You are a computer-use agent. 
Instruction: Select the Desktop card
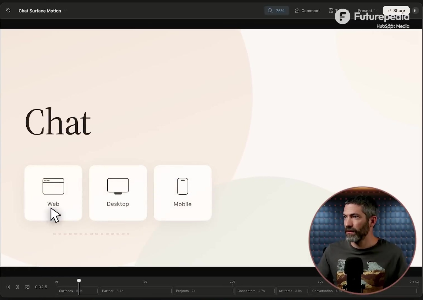tap(118, 193)
